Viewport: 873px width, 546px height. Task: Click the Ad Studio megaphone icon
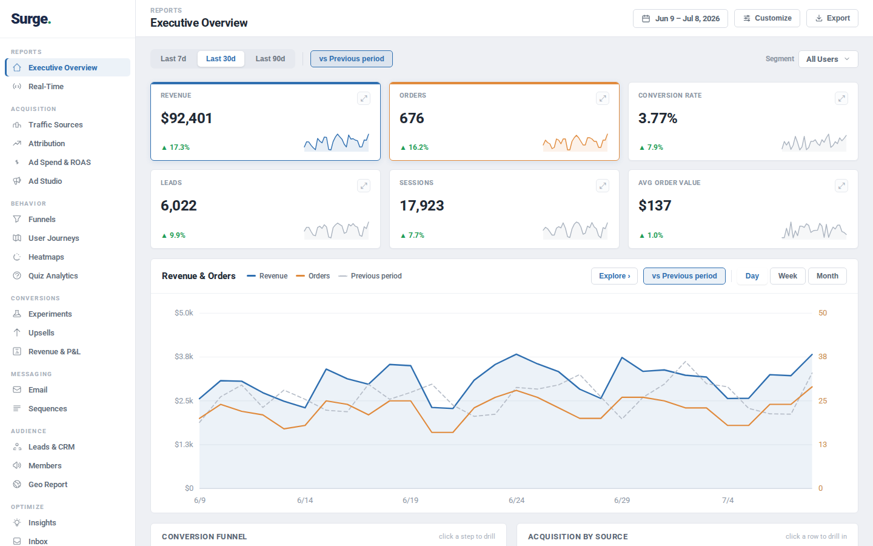(17, 181)
